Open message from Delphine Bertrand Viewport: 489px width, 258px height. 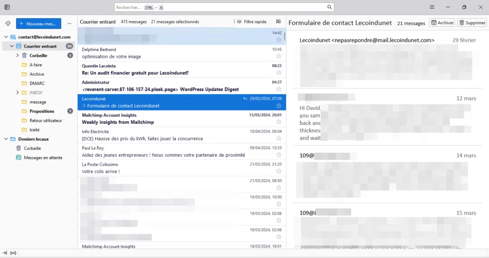point(181,53)
